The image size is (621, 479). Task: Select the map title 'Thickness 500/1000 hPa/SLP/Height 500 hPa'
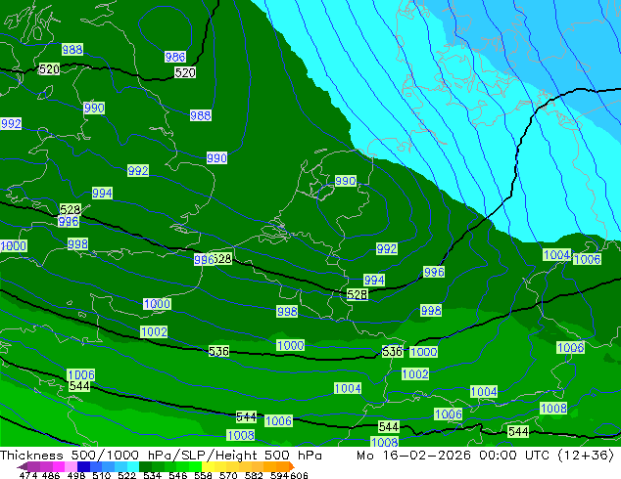161,456
